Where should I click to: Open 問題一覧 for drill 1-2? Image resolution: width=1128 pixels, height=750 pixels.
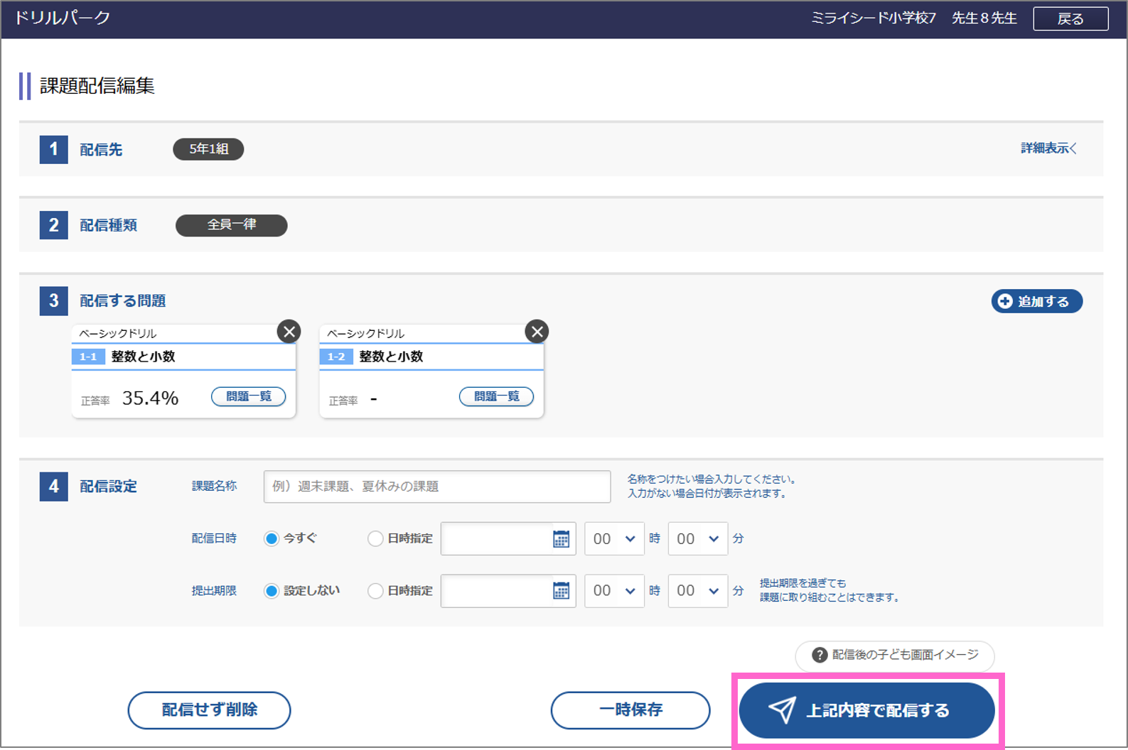(x=497, y=396)
